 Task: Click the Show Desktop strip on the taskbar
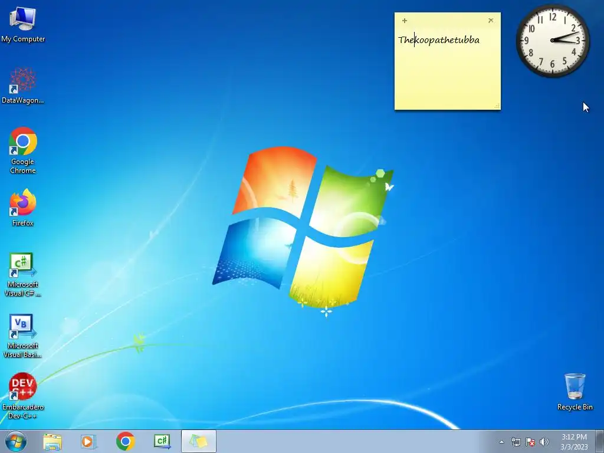[600, 441]
